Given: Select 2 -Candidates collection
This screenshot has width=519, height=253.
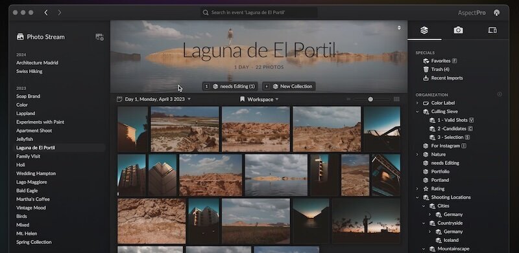Looking at the screenshot, I should point(451,129).
